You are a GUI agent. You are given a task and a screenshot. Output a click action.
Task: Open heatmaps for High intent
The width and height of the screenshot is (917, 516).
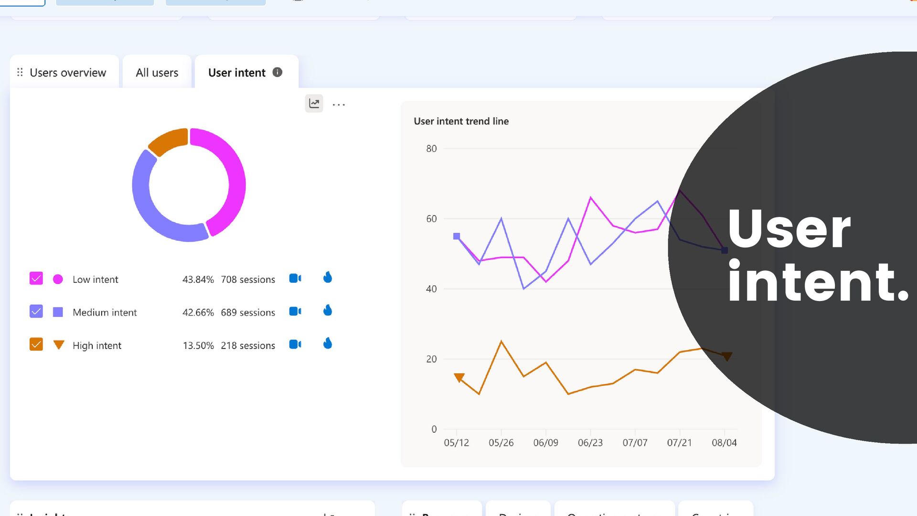click(x=328, y=343)
